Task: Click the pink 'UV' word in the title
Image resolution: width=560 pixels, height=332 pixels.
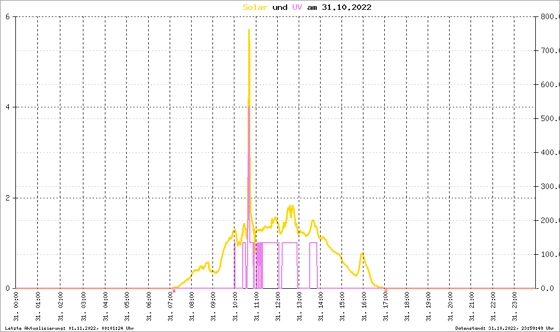Action: [x=297, y=7]
